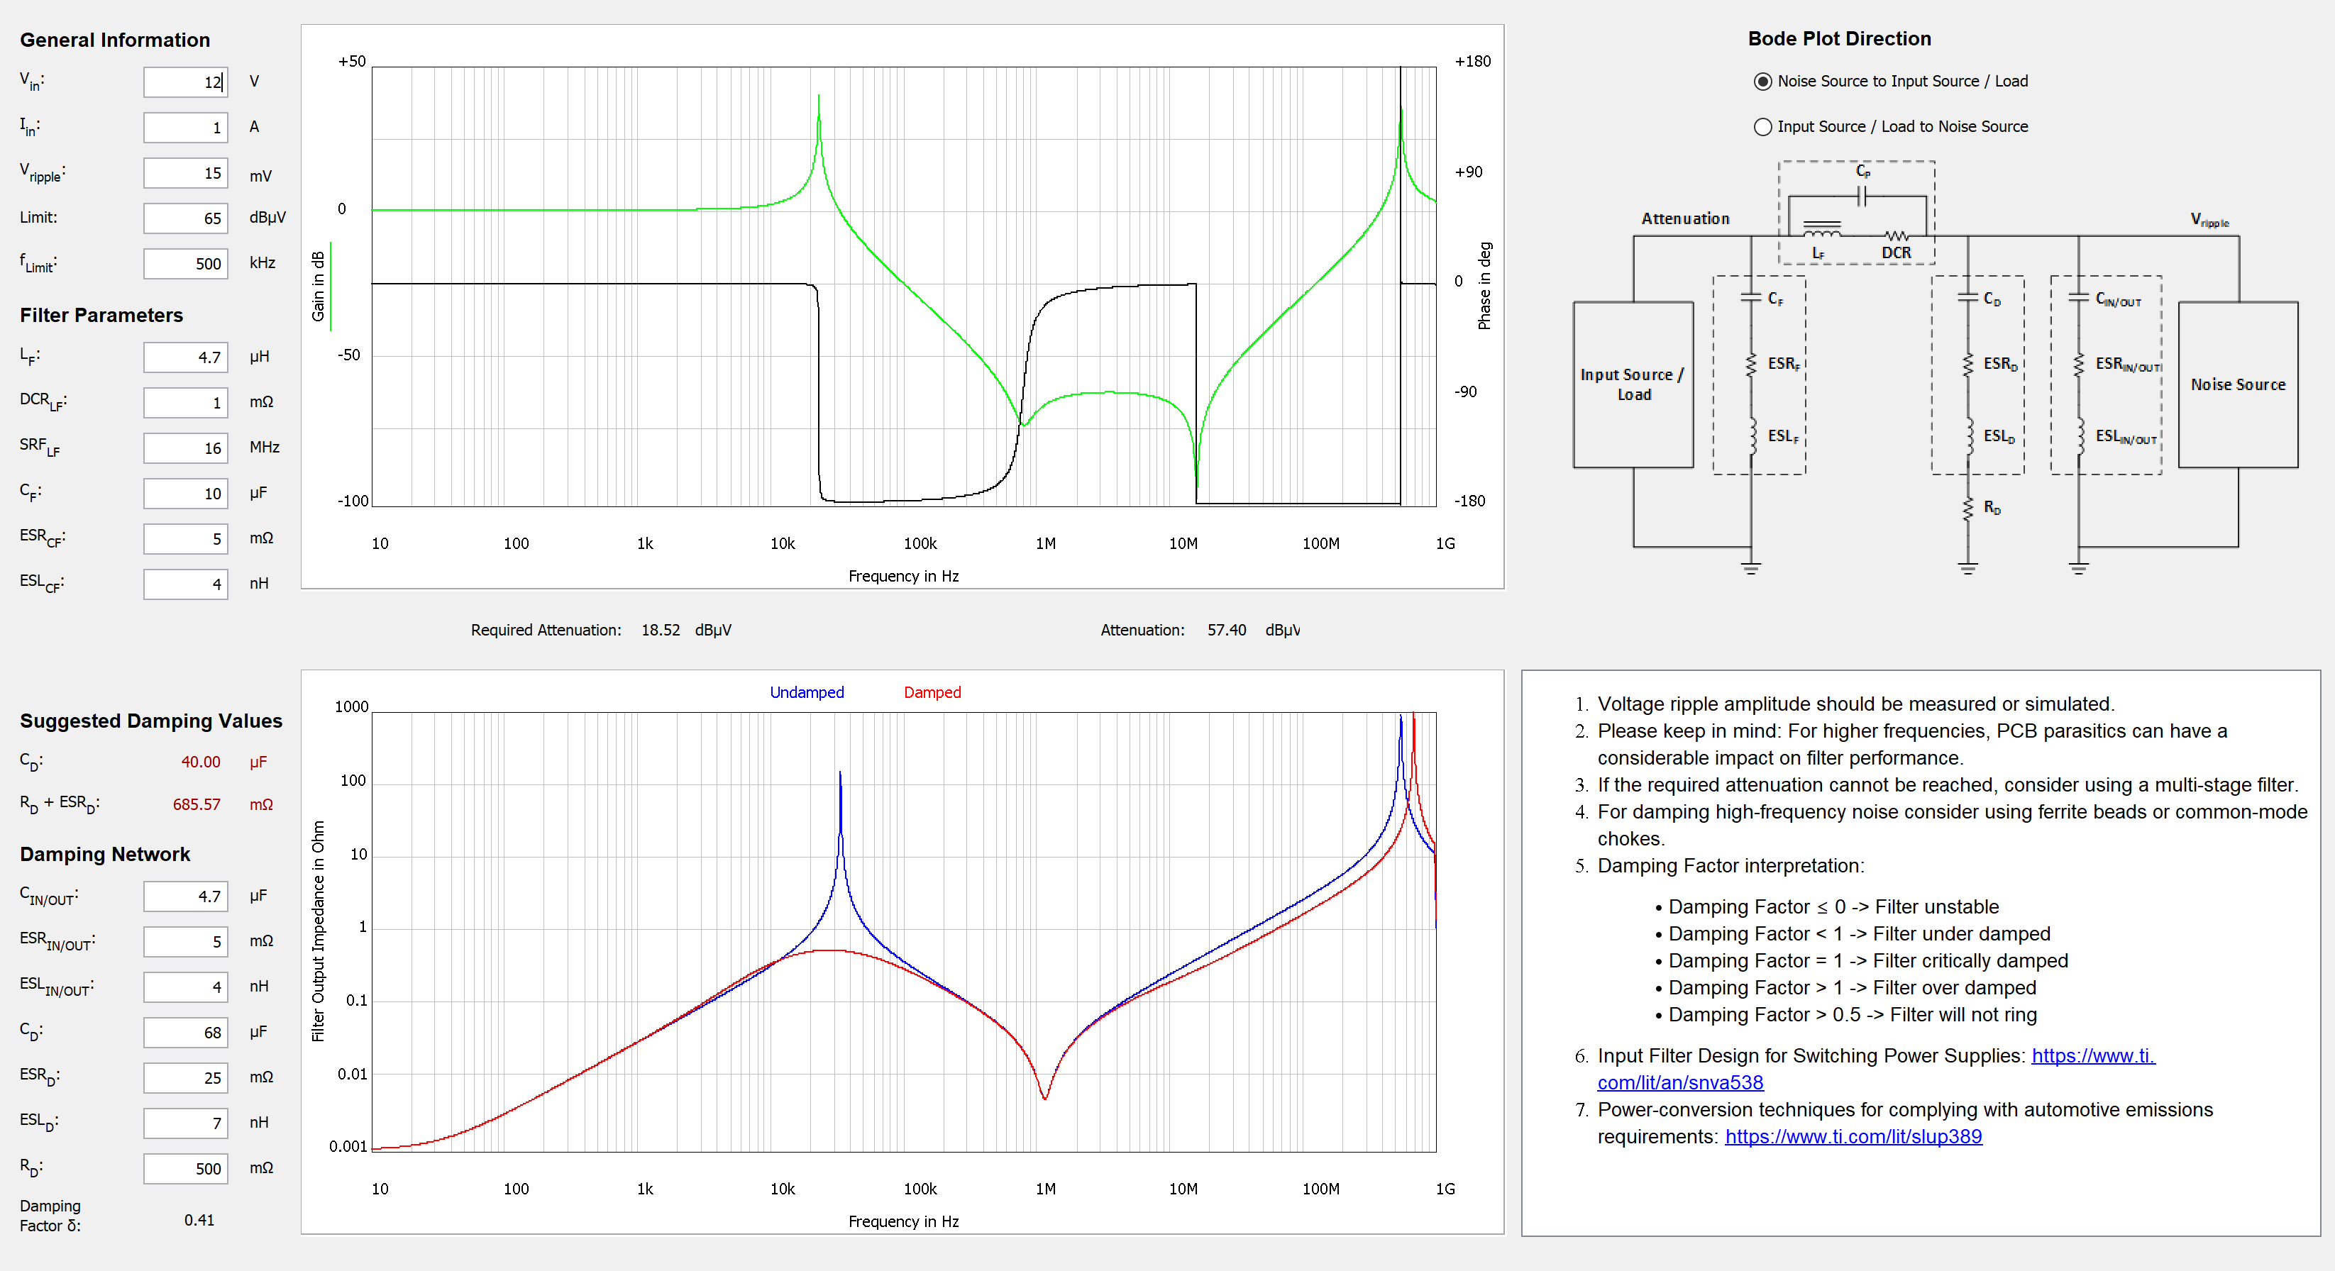Click the CF capacitance input field
The height and width of the screenshot is (1271, 2335).
coord(186,493)
